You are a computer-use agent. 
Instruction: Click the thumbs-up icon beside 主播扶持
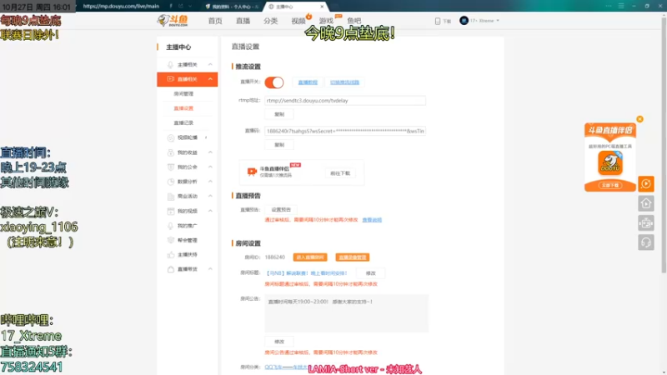click(171, 255)
